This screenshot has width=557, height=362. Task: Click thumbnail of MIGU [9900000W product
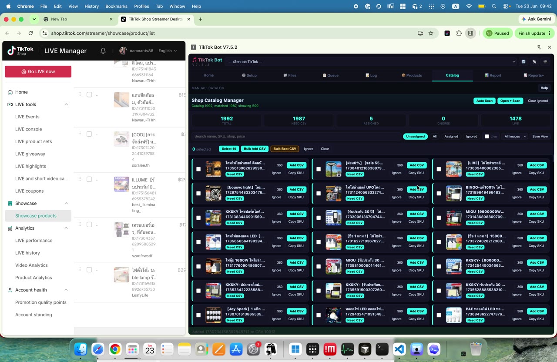point(454,218)
